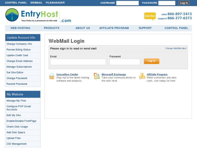This screenshot has height=148, width=197.
Task: Focus the top bar PASSWORD field
Action: pos(167,3)
